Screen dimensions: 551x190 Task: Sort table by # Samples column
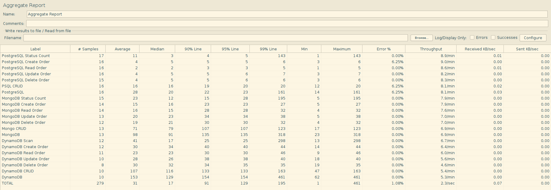[88, 49]
